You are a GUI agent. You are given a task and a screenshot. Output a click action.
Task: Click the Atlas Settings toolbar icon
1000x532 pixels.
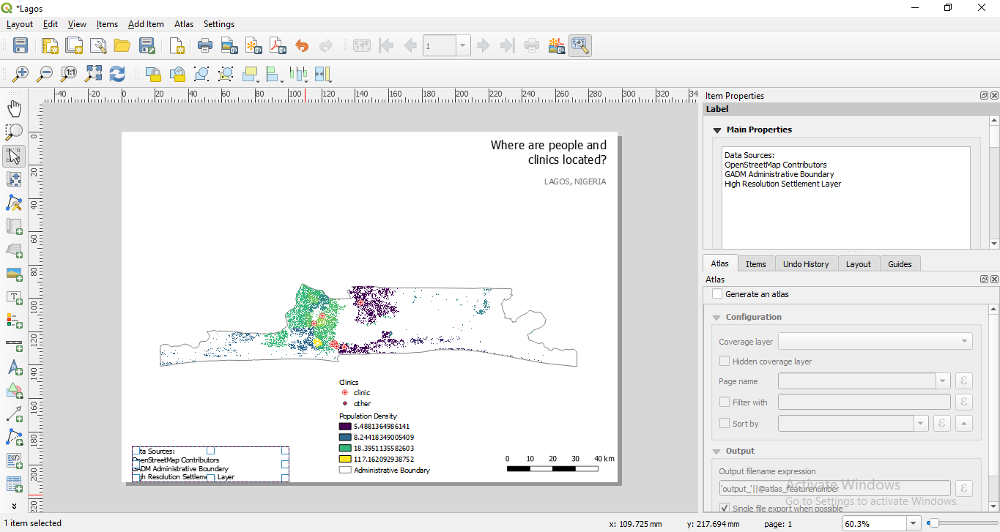579,46
